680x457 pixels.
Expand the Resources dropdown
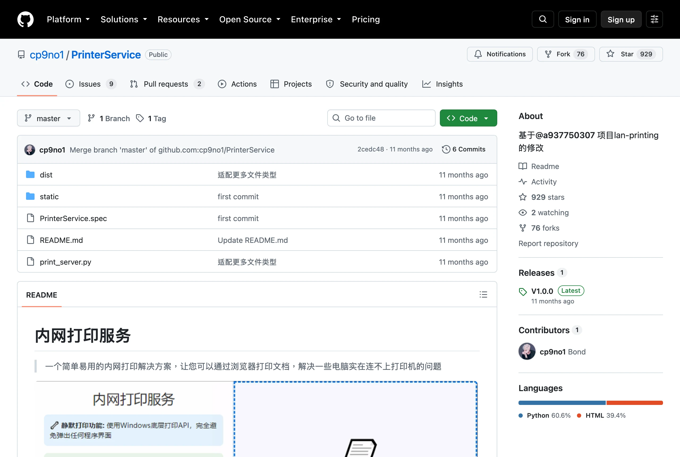[x=183, y=19]
